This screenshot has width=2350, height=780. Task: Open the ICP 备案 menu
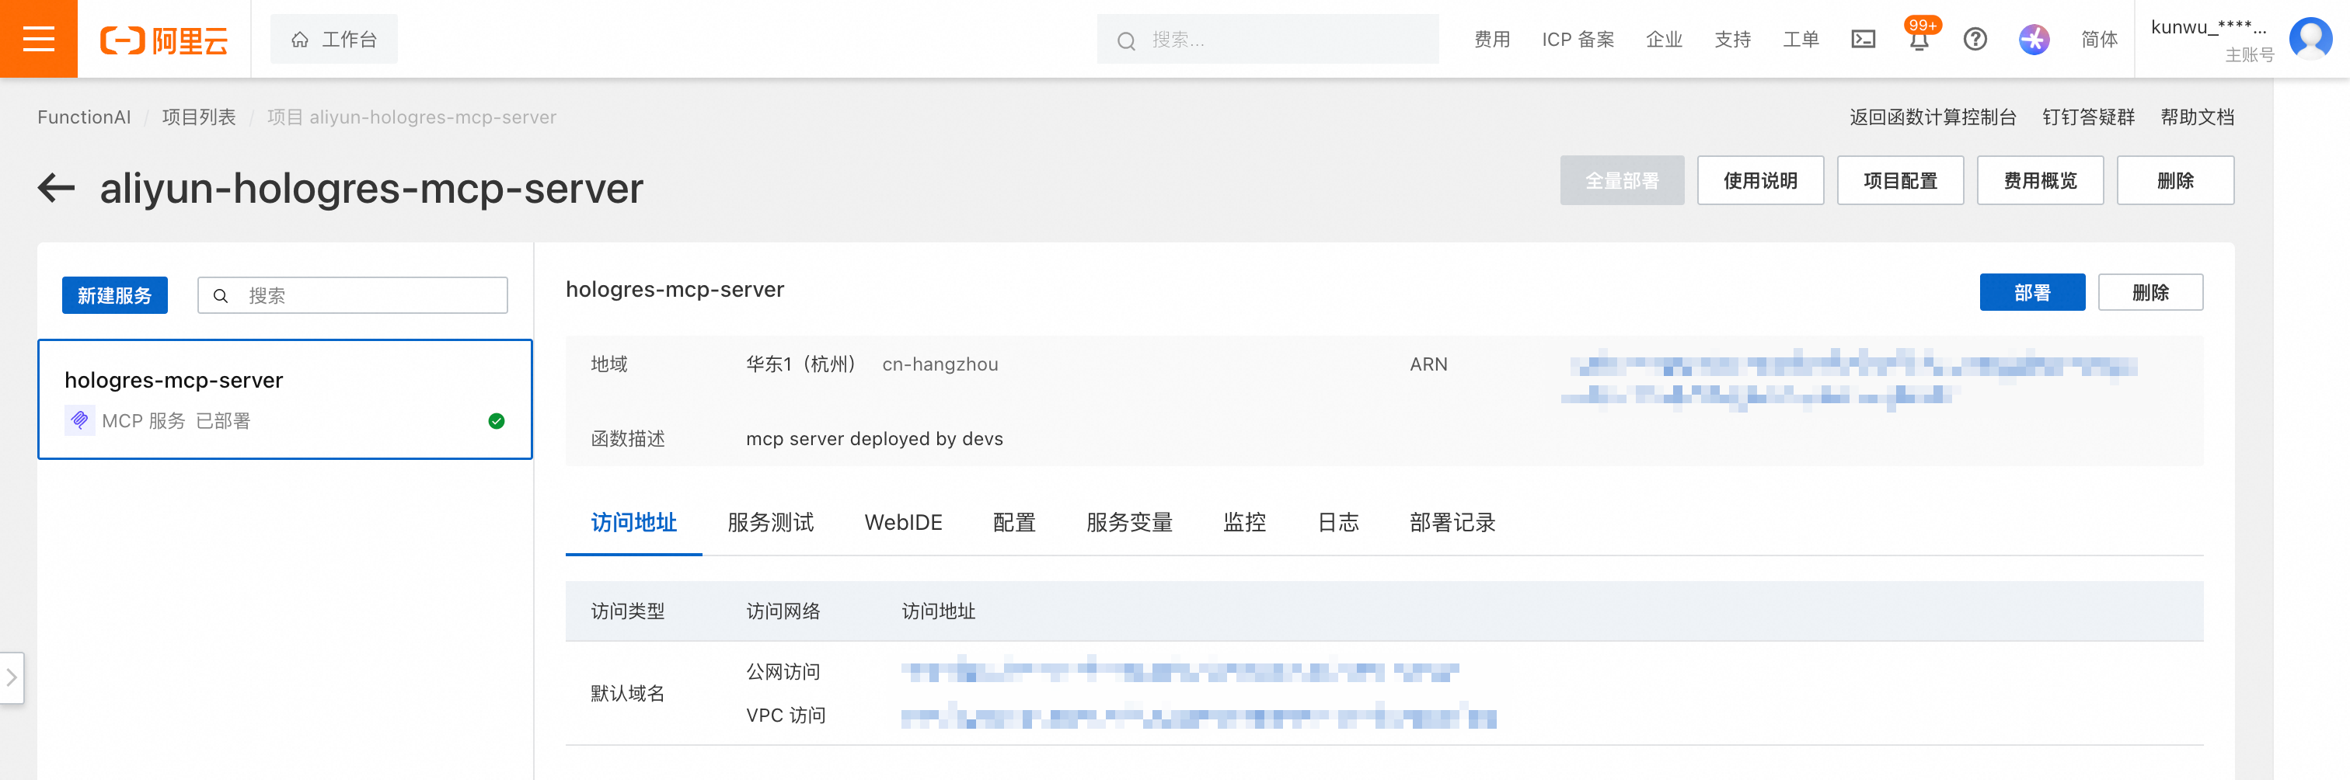point(1578,39)
